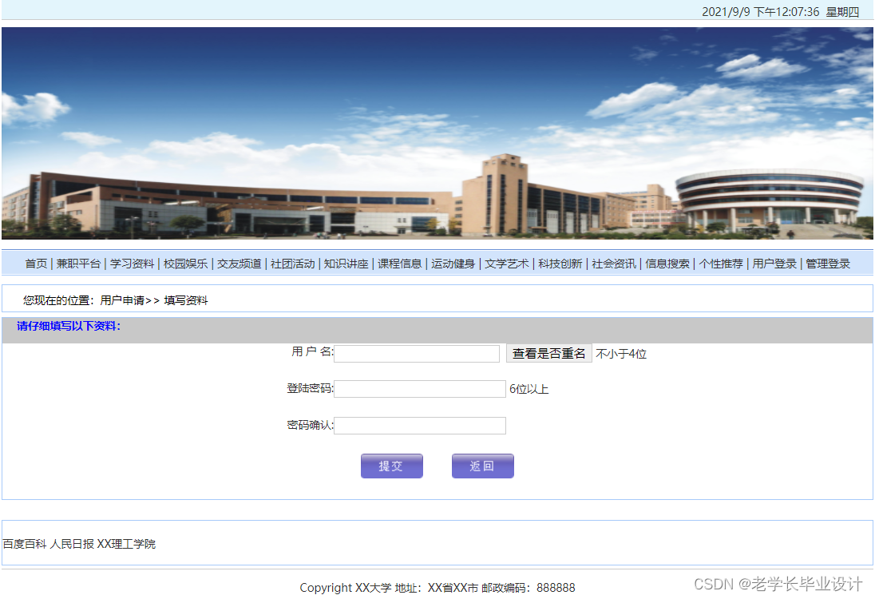Open 知识讲座 knowledge lectures page

tap(346, 264)
